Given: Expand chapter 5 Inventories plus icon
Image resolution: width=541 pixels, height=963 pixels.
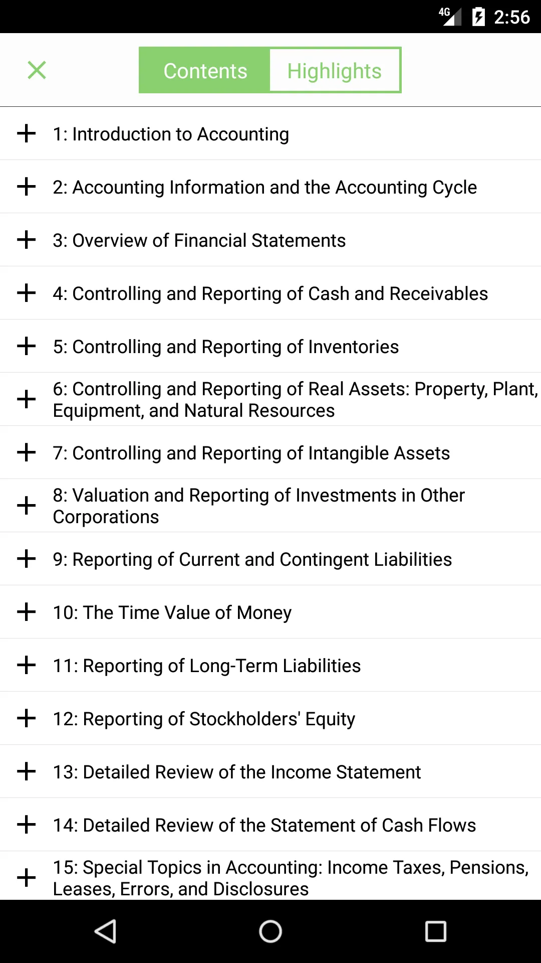Looking at the screenshot, I should [x=26, y=346].
